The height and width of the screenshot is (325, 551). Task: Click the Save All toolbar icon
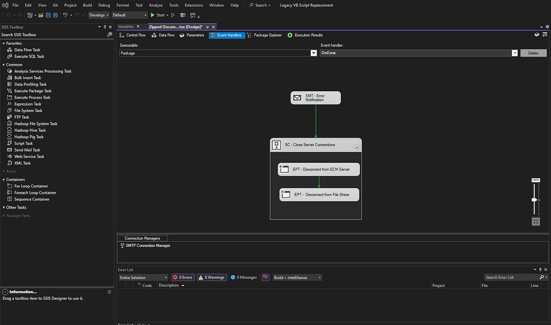55,15
